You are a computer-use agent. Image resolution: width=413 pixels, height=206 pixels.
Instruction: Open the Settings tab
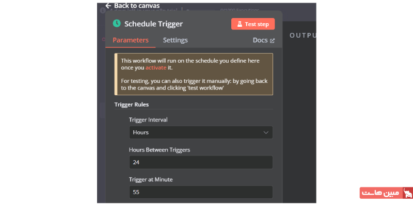[175, 40]
